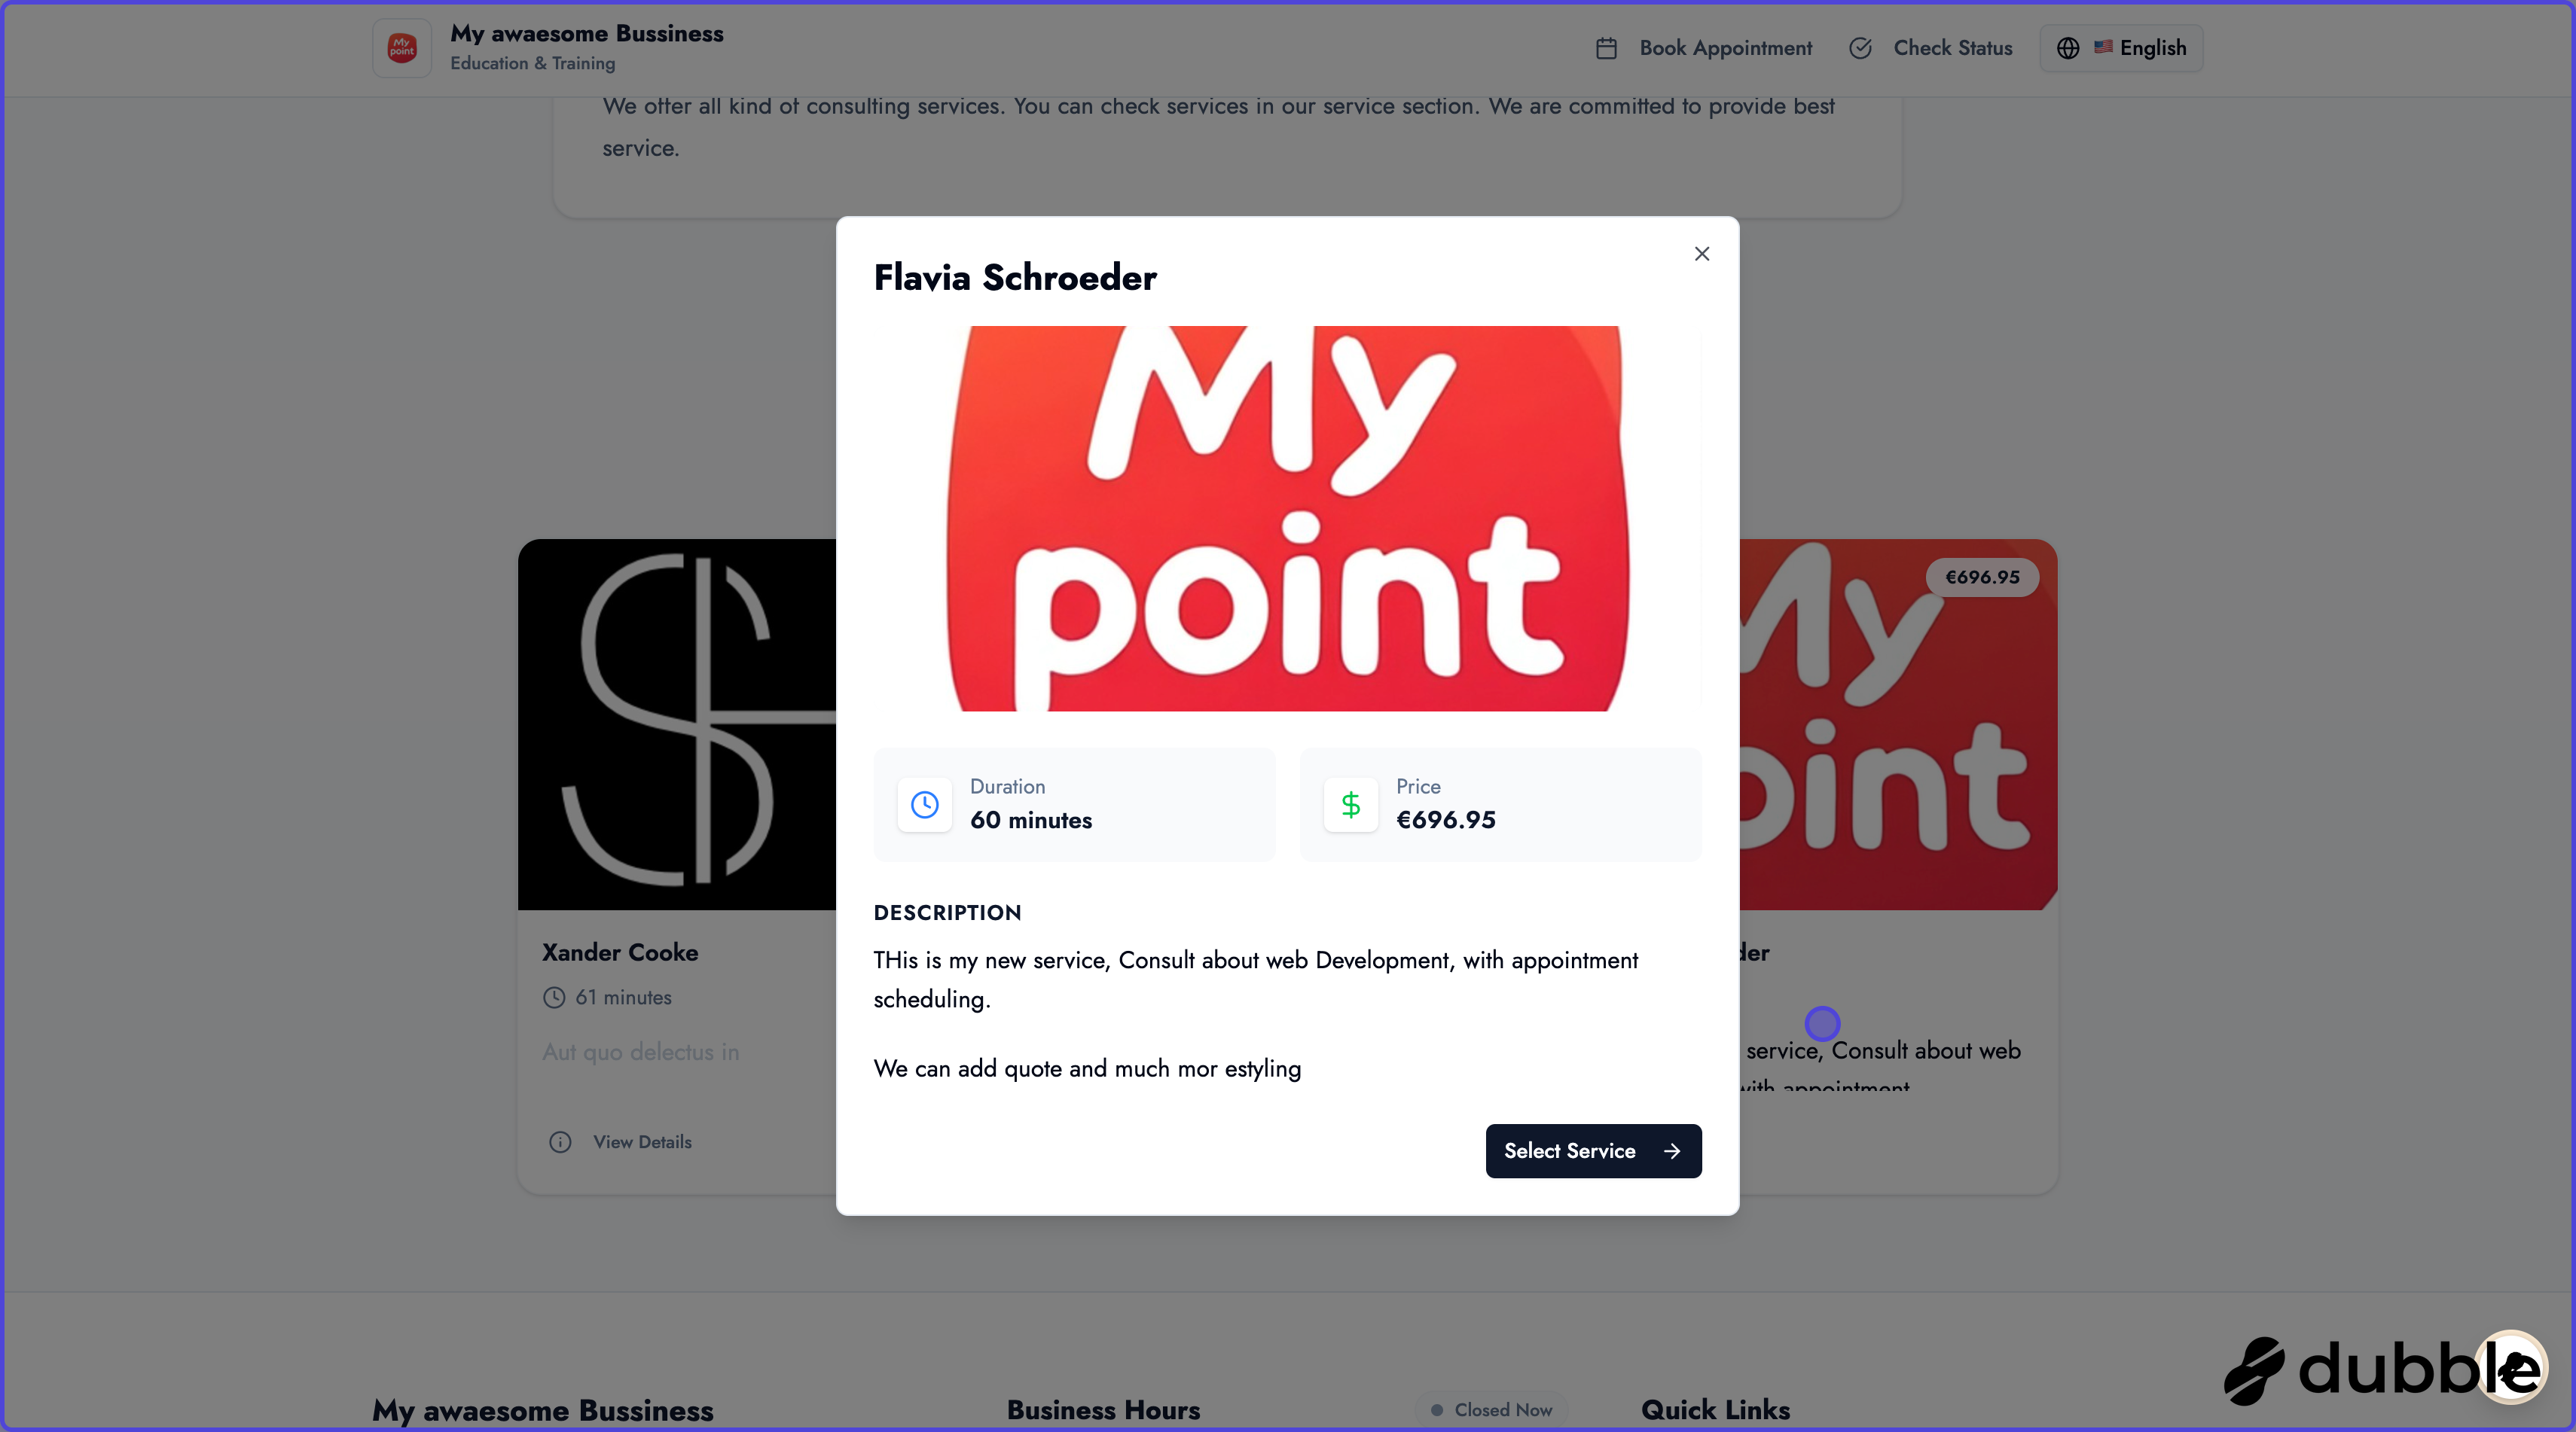2576x1432 pixels.
Task: Click the My point logo in header
Action: pyautogui.click(x=402, y=48)
